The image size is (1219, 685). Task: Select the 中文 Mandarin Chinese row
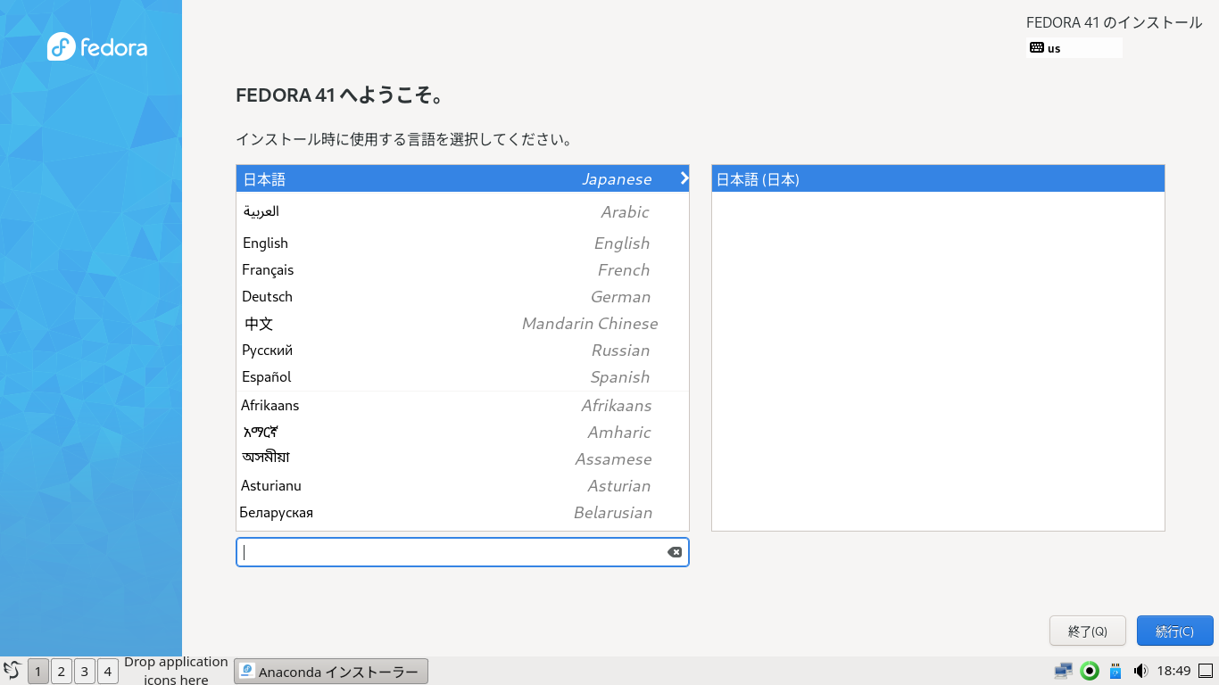pos(462,323)
